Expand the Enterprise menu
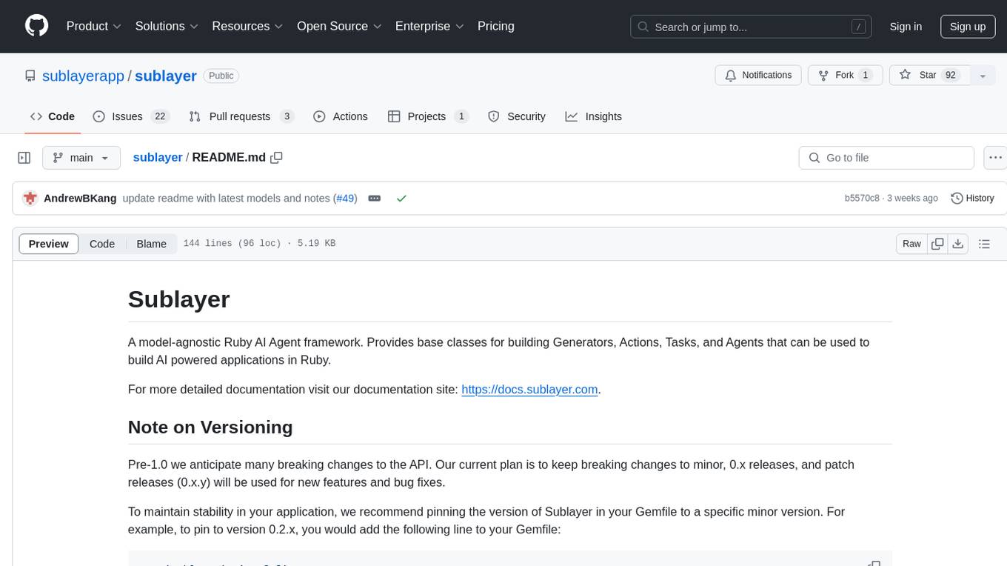 [430, 26]
